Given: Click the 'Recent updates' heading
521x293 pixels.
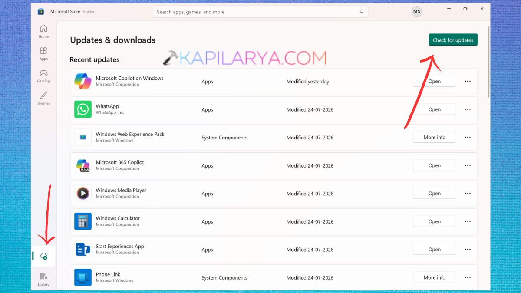Looking at the screenshot, I should (x=94, y=59).
